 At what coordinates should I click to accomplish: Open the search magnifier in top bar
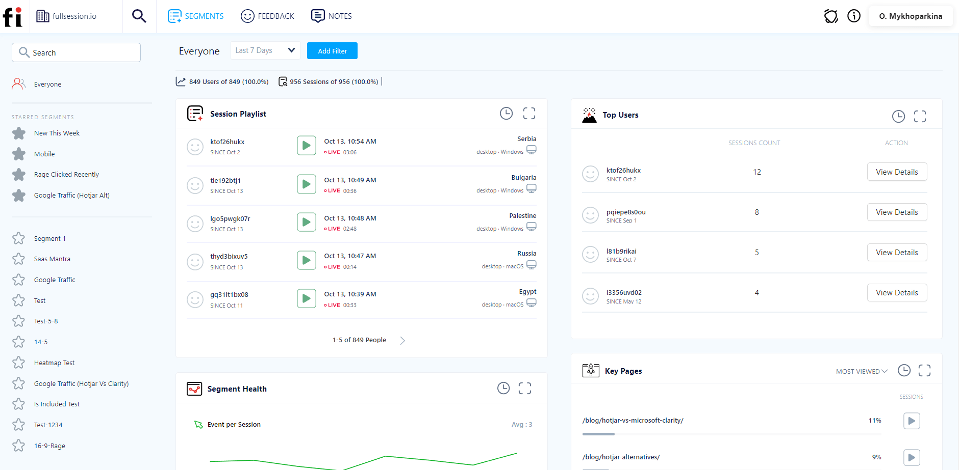[139, 16]
